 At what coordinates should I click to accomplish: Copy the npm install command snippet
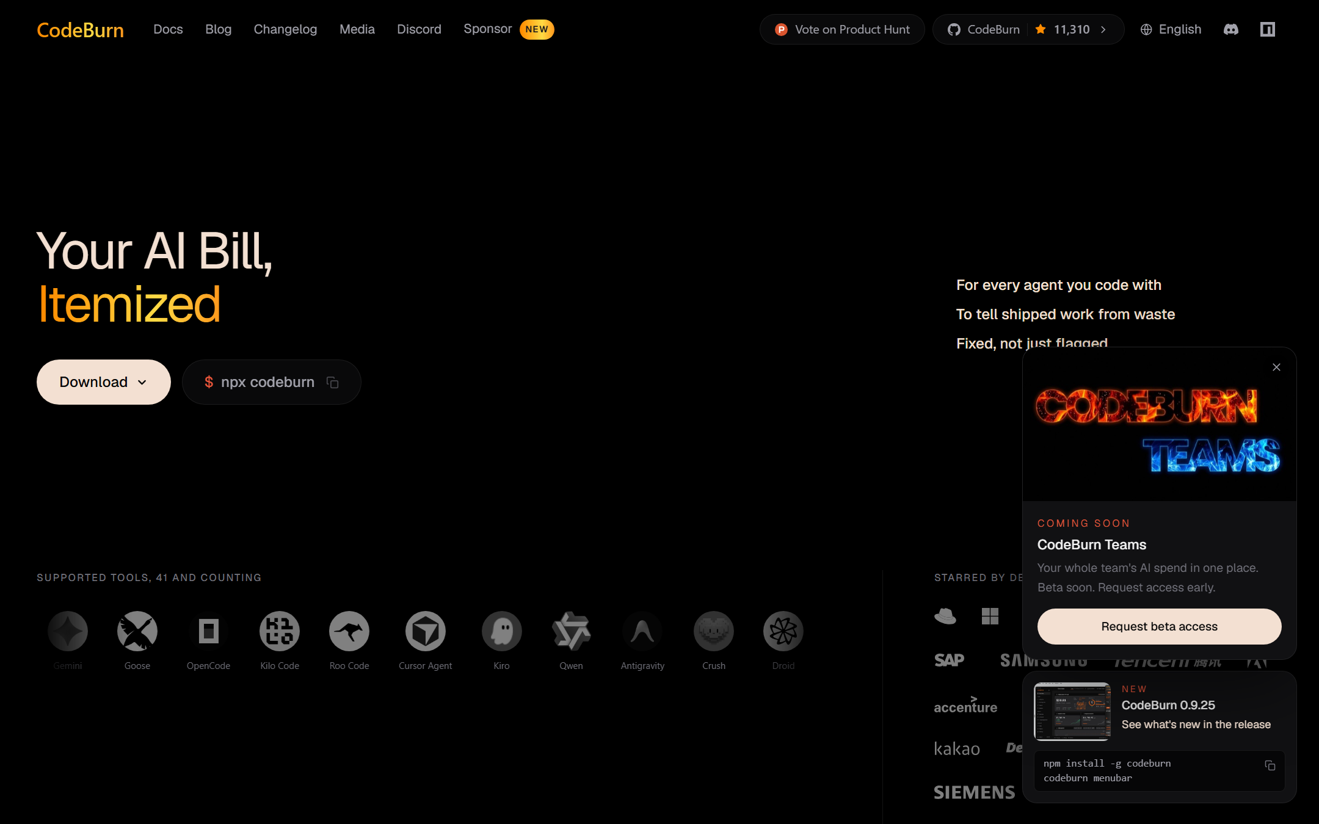click(1270, 765)
